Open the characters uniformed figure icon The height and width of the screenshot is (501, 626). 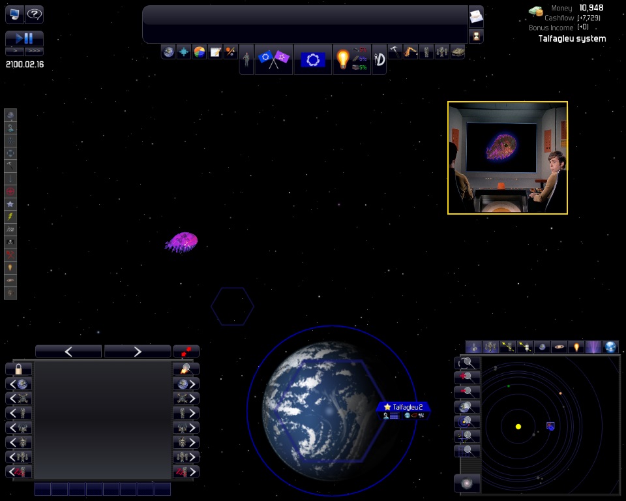coord(246,60)
